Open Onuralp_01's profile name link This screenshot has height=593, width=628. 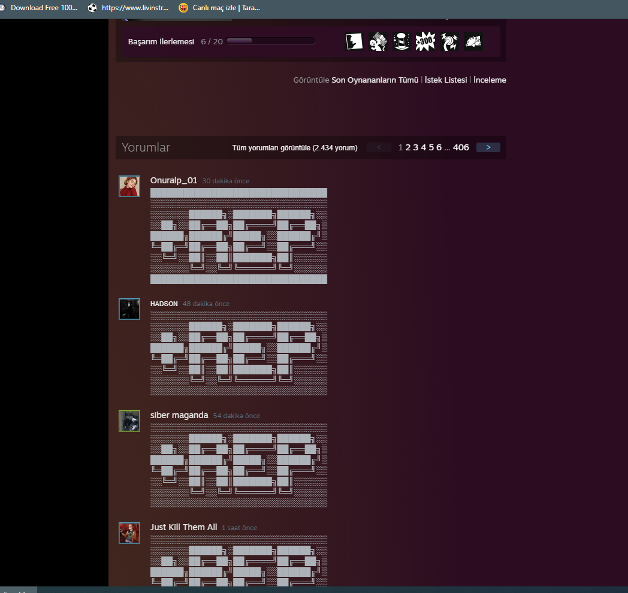174,180
